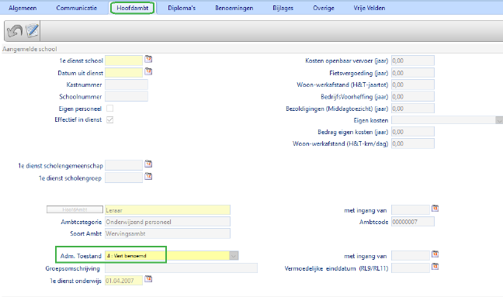Open calendar for 1e dienst onderwijs
Image resolution: width=503 pixels, height=297 pixels.
tap(148, 278)
